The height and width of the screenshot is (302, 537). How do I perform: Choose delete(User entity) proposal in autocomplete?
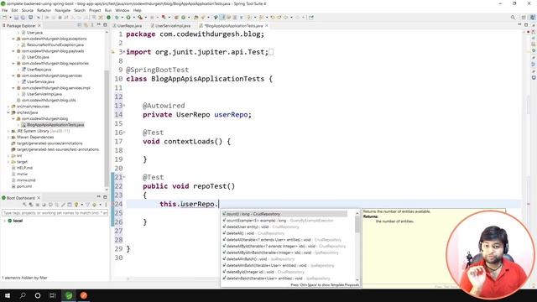coord(261,227)
